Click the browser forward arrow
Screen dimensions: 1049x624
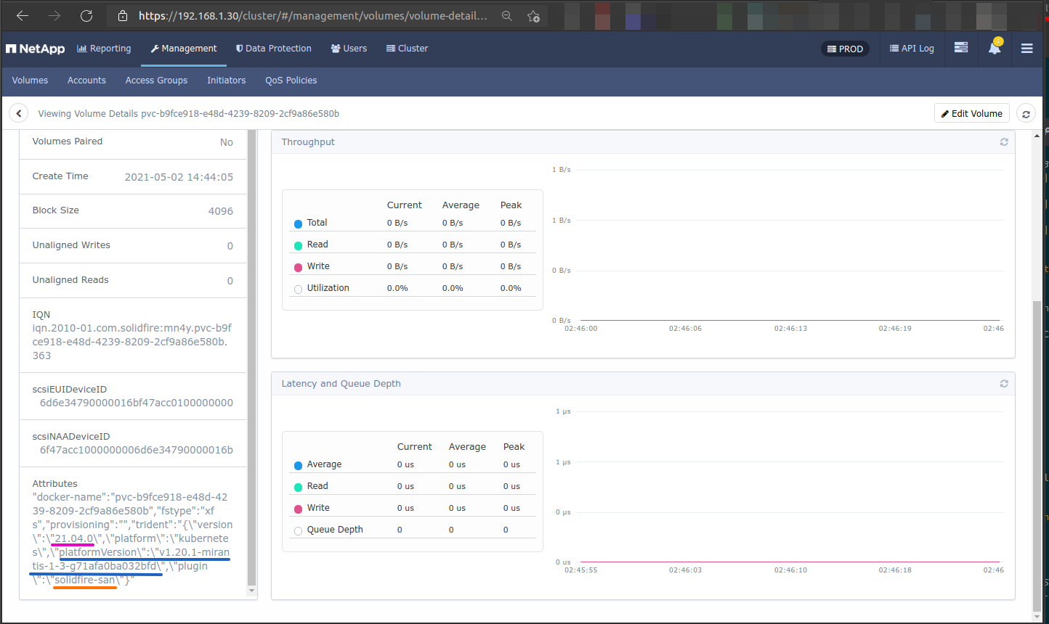(54, 15)
